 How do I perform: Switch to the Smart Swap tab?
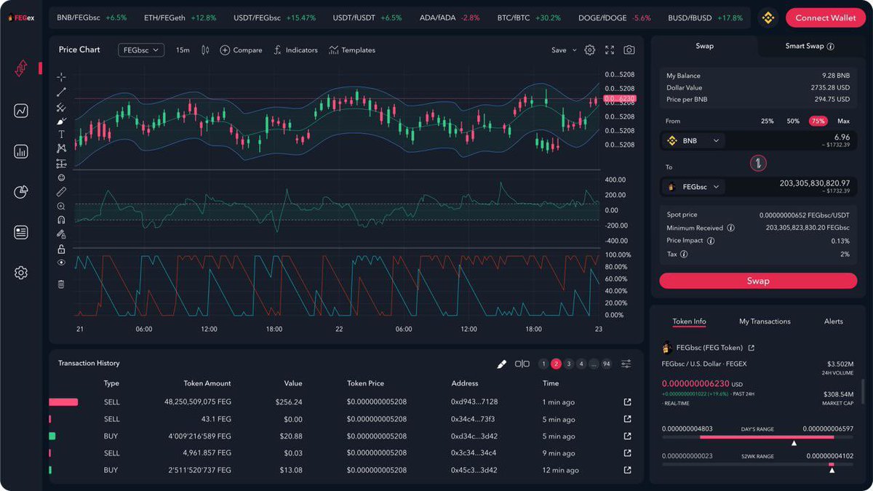tap(810, 46)
